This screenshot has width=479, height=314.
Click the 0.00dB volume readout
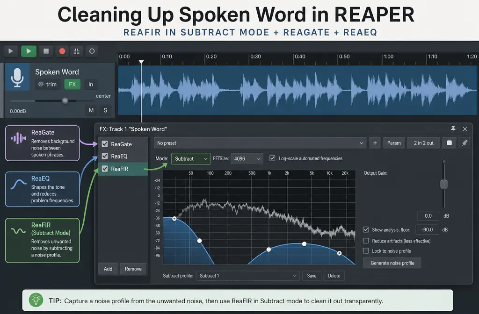18,111
